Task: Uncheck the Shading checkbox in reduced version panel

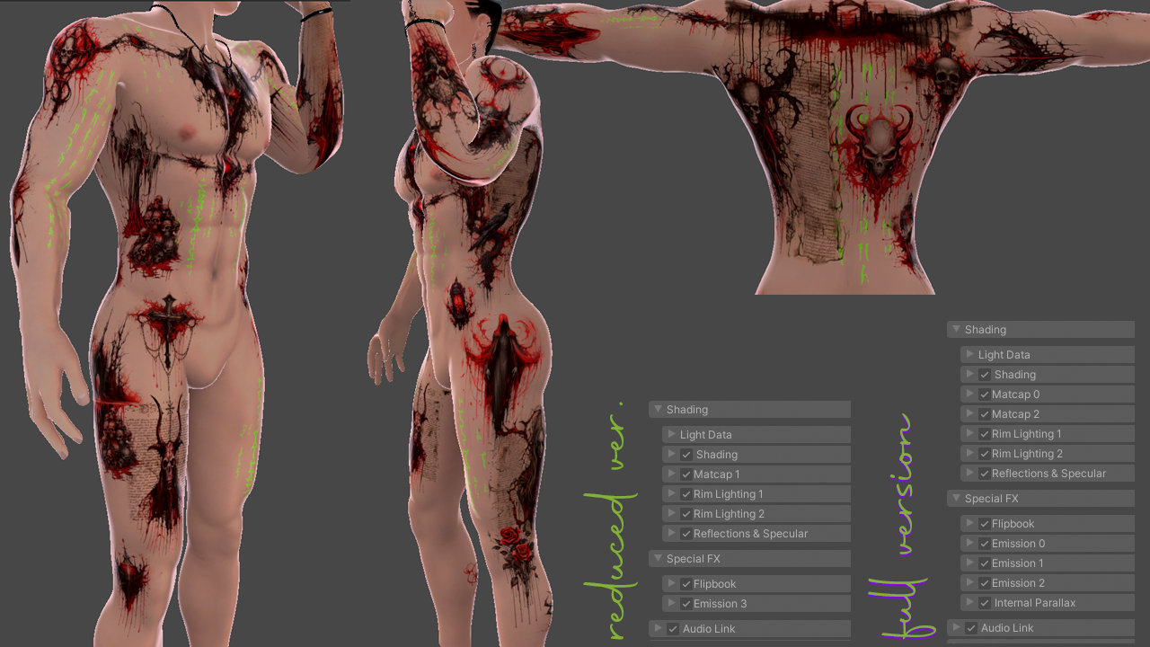Action: click(686, 455)
